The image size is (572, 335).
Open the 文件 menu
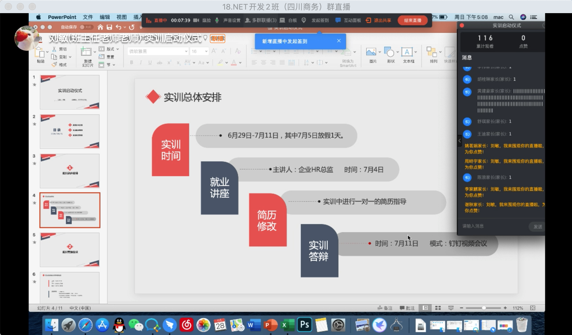pyautogui.click(x=88, y=17)
